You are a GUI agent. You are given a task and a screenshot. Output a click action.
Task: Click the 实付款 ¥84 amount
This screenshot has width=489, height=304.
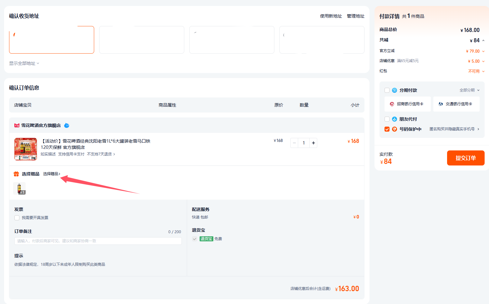[386, 161]
